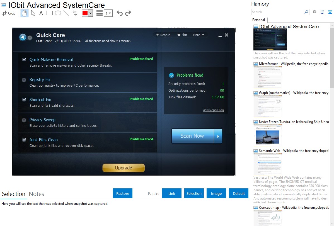This screenshot has height=226, width=334.
Task: Switch to the Notes tab
Action: pyautogui.click(x=37, y=194)
